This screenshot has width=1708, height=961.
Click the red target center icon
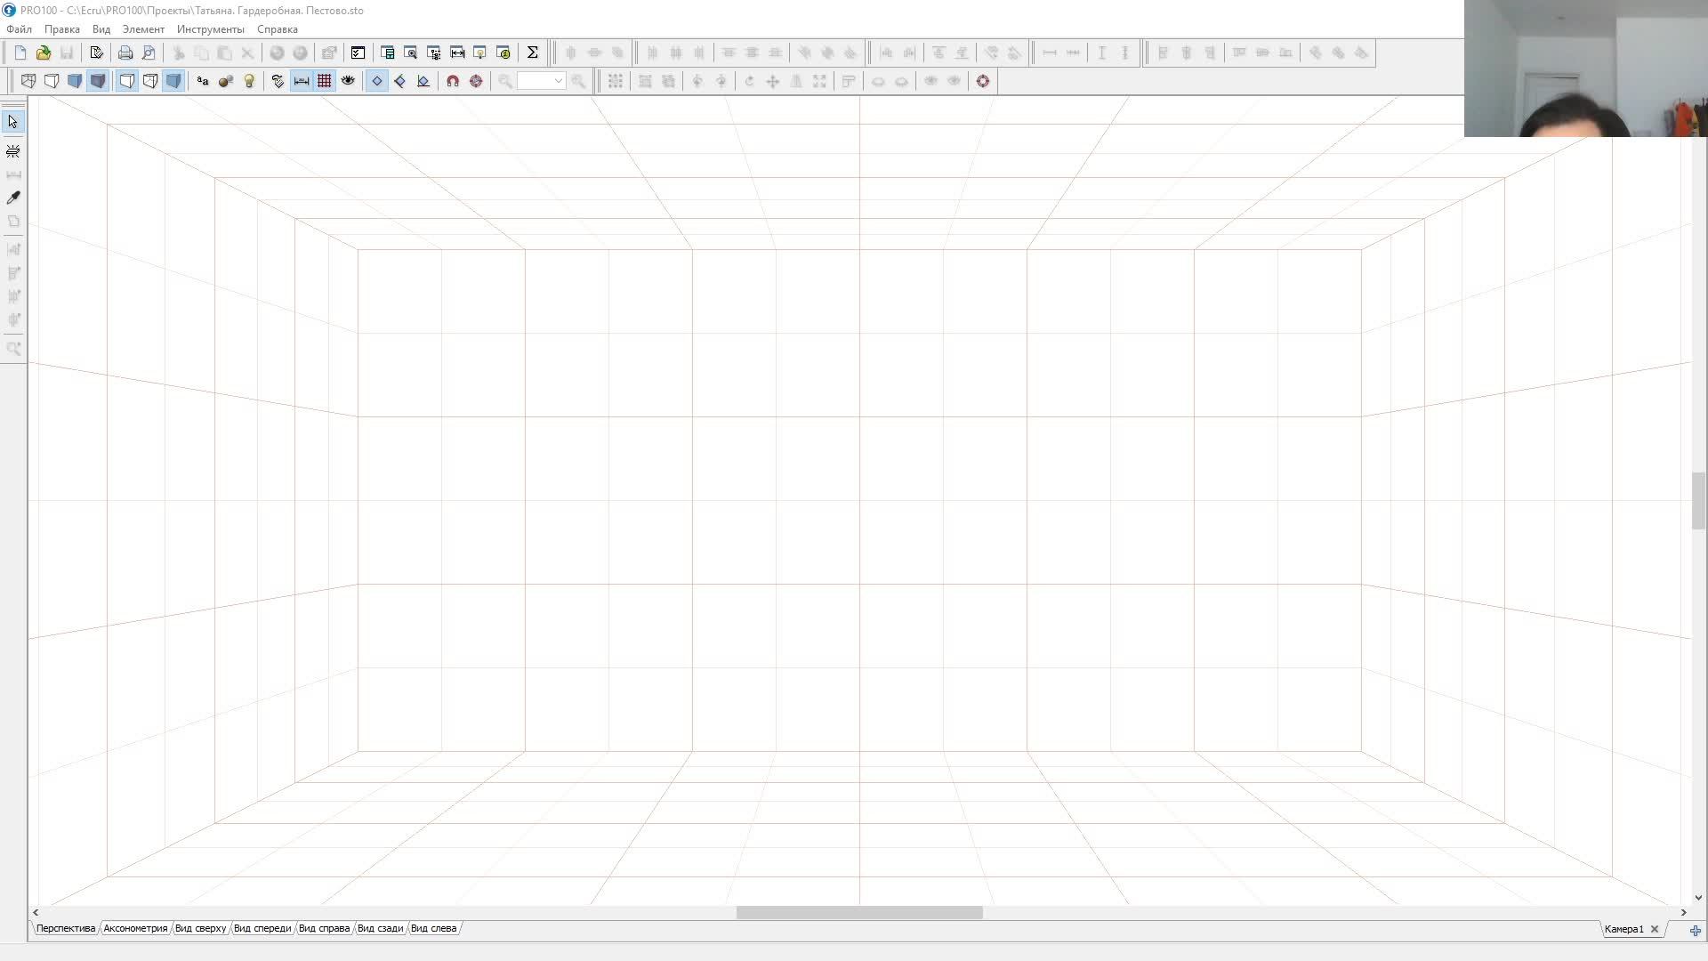point(476,81)
